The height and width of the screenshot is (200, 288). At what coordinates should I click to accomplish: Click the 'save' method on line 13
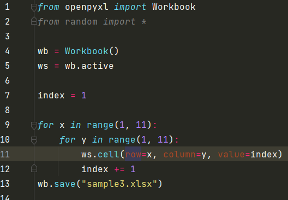65,184
